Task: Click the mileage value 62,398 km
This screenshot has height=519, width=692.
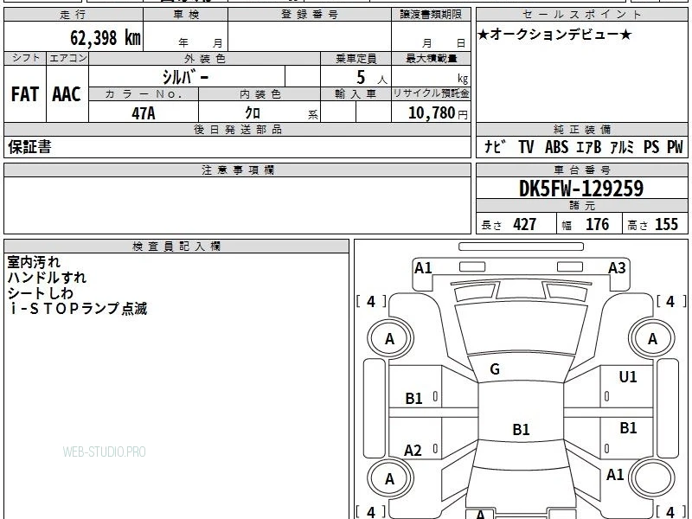Action: point(106,37)
